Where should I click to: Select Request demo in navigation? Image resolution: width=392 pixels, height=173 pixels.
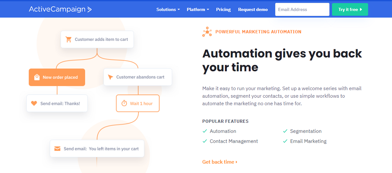point(253,9)
